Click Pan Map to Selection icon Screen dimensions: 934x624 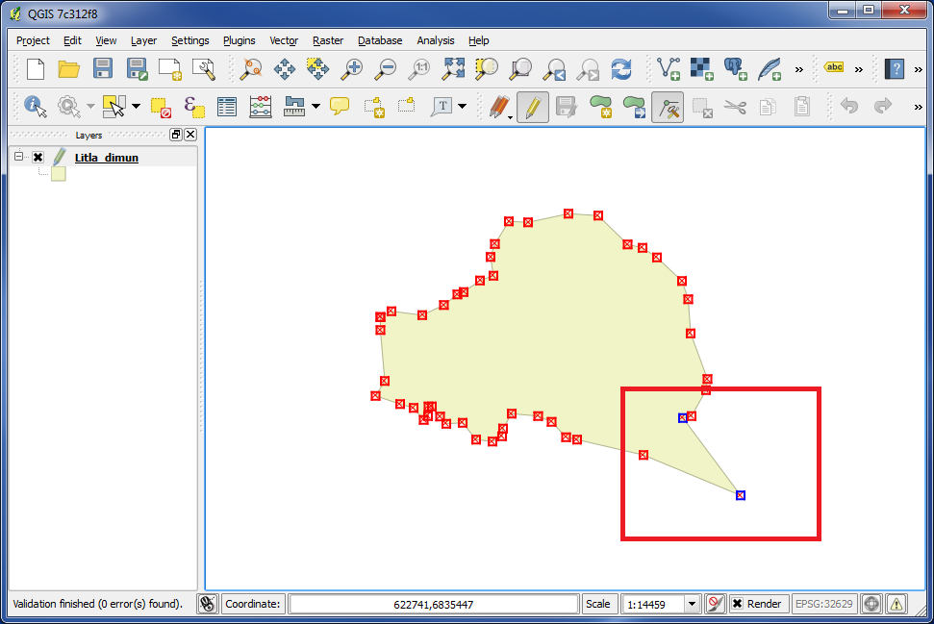tap(318, 69)
